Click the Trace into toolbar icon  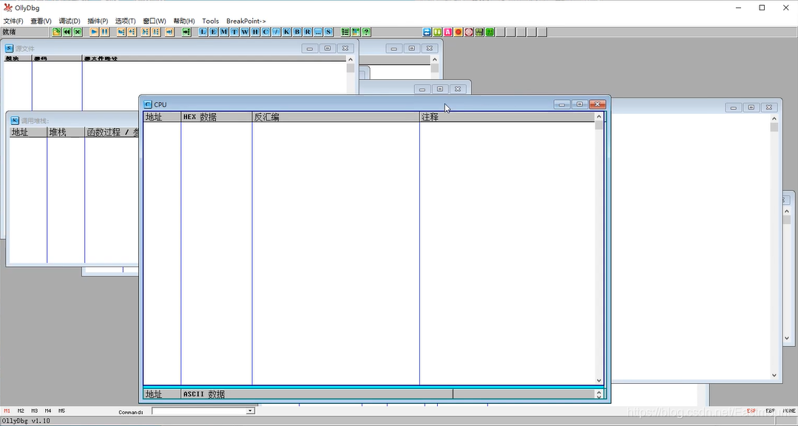(146, 32)
